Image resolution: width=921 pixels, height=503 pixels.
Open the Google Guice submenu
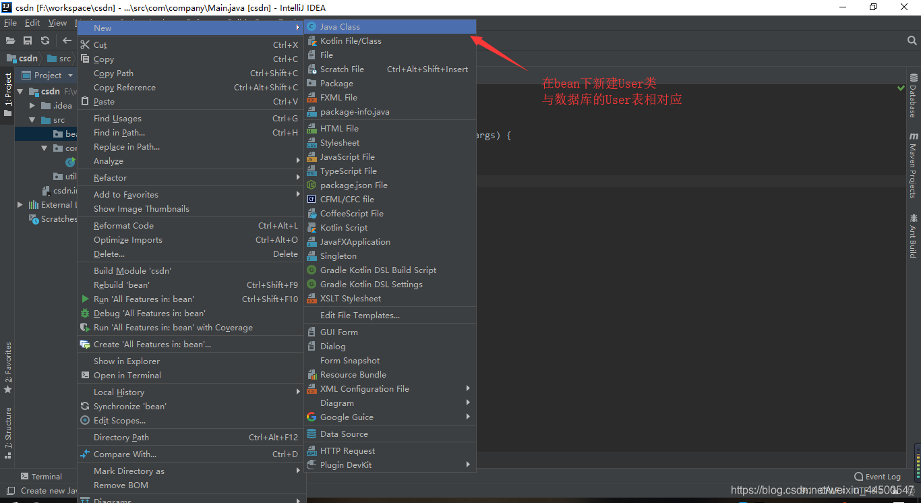pos(390,417)
